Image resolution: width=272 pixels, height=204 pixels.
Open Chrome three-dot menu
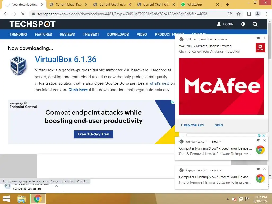click(266, 14)
